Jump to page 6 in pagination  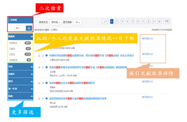coord(138,22)
